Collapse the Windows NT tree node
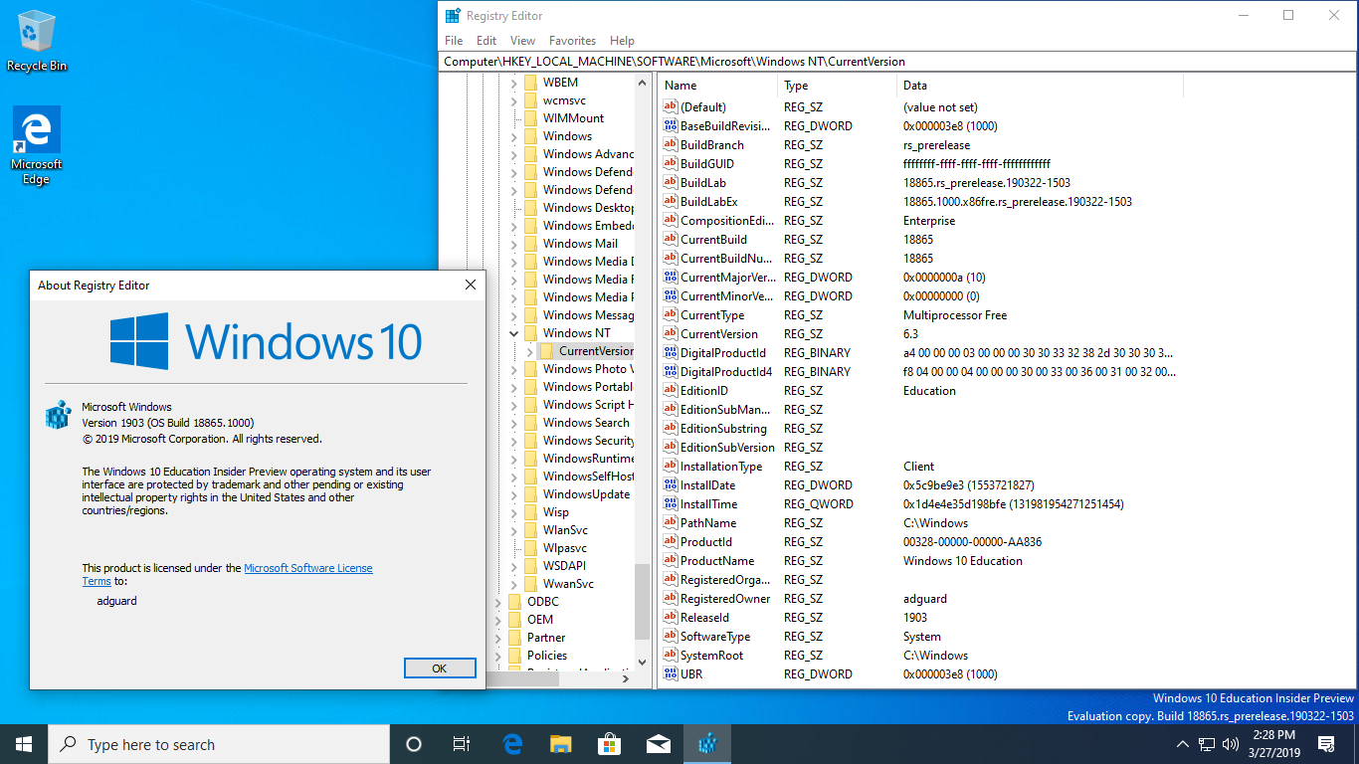This screenshot has height=764, width=1359. point(514,333)
